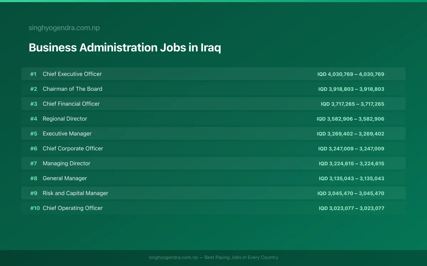Select the Managing Director job title
The width and height of the screenshot is (427, 266).
67,164
